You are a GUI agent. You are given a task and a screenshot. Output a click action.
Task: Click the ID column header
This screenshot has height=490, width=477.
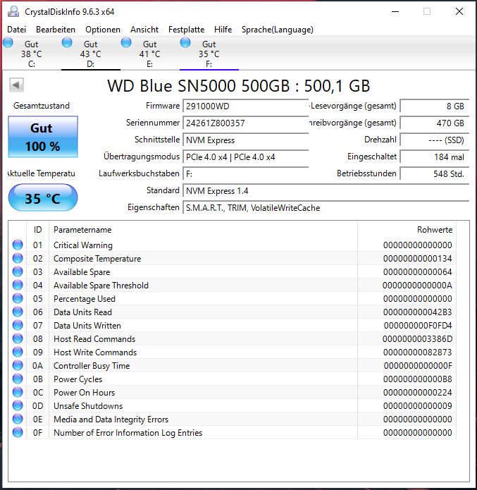tap(37, 230)
